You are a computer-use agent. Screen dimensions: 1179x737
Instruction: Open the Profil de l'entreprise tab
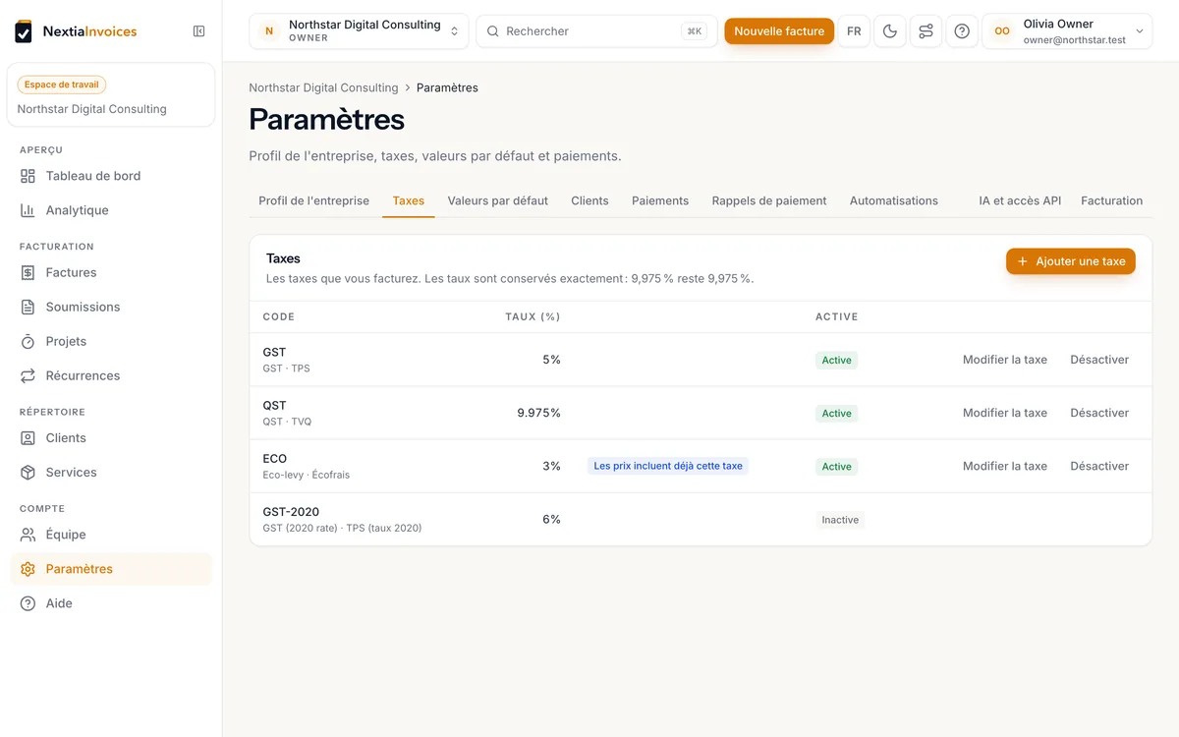[314, 200]
